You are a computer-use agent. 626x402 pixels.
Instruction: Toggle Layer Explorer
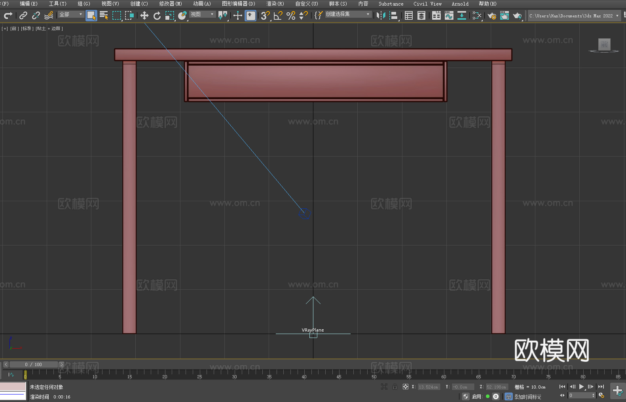point(421,15)
